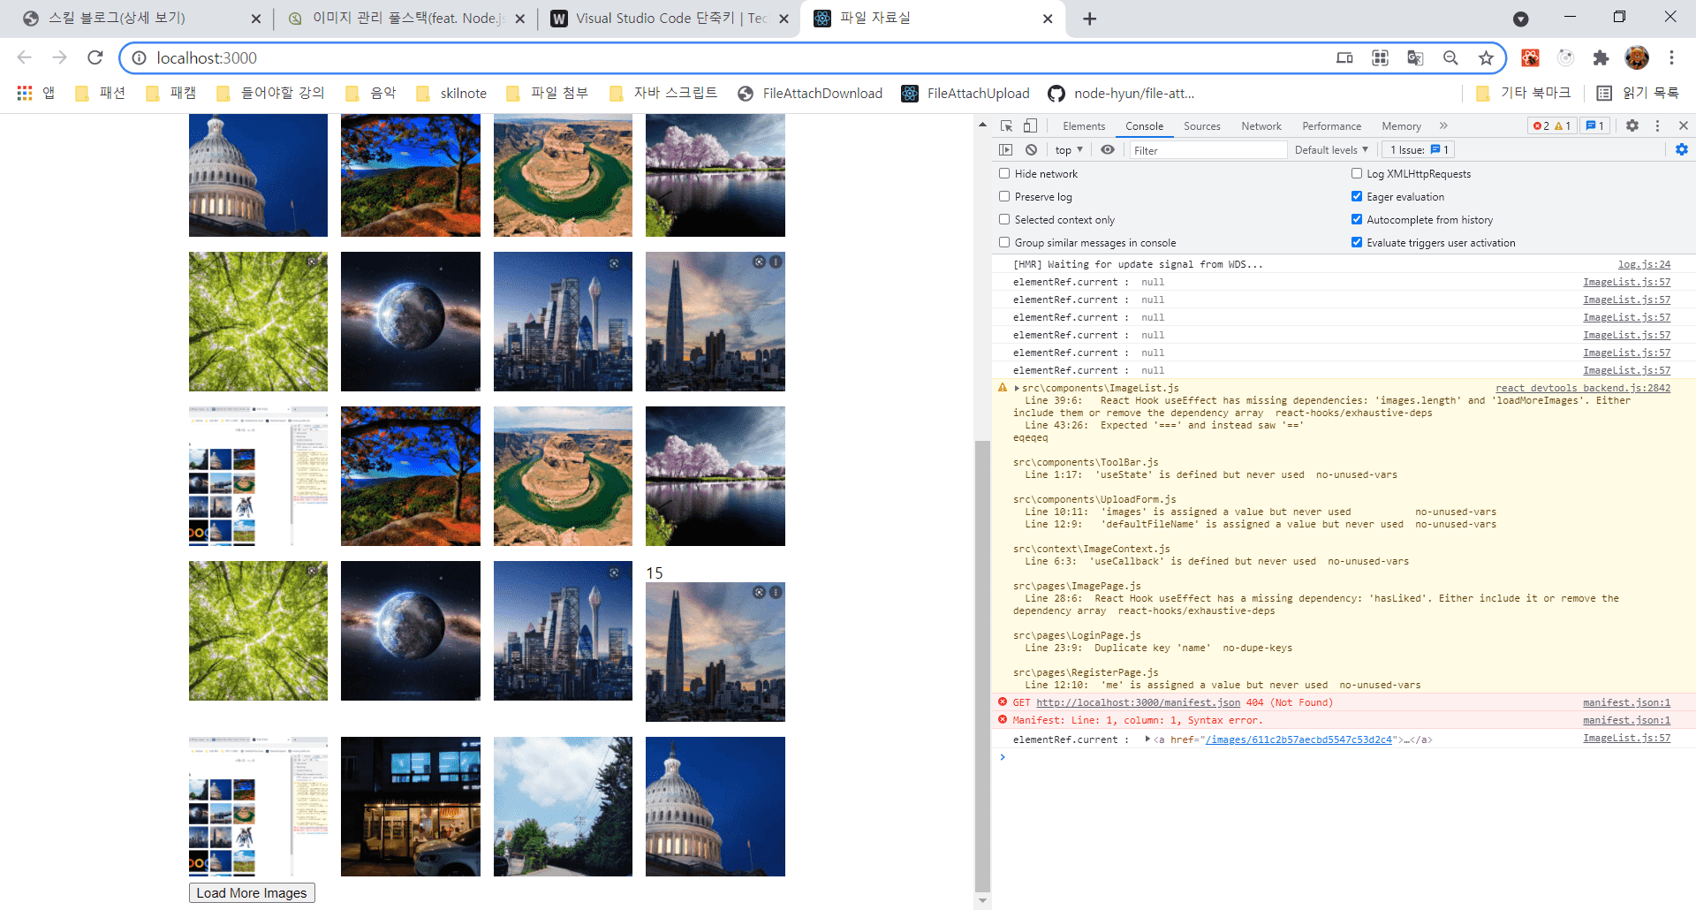
Task: Click the Load More Images button
Action: pyautogui.click(x=252, y=893)
